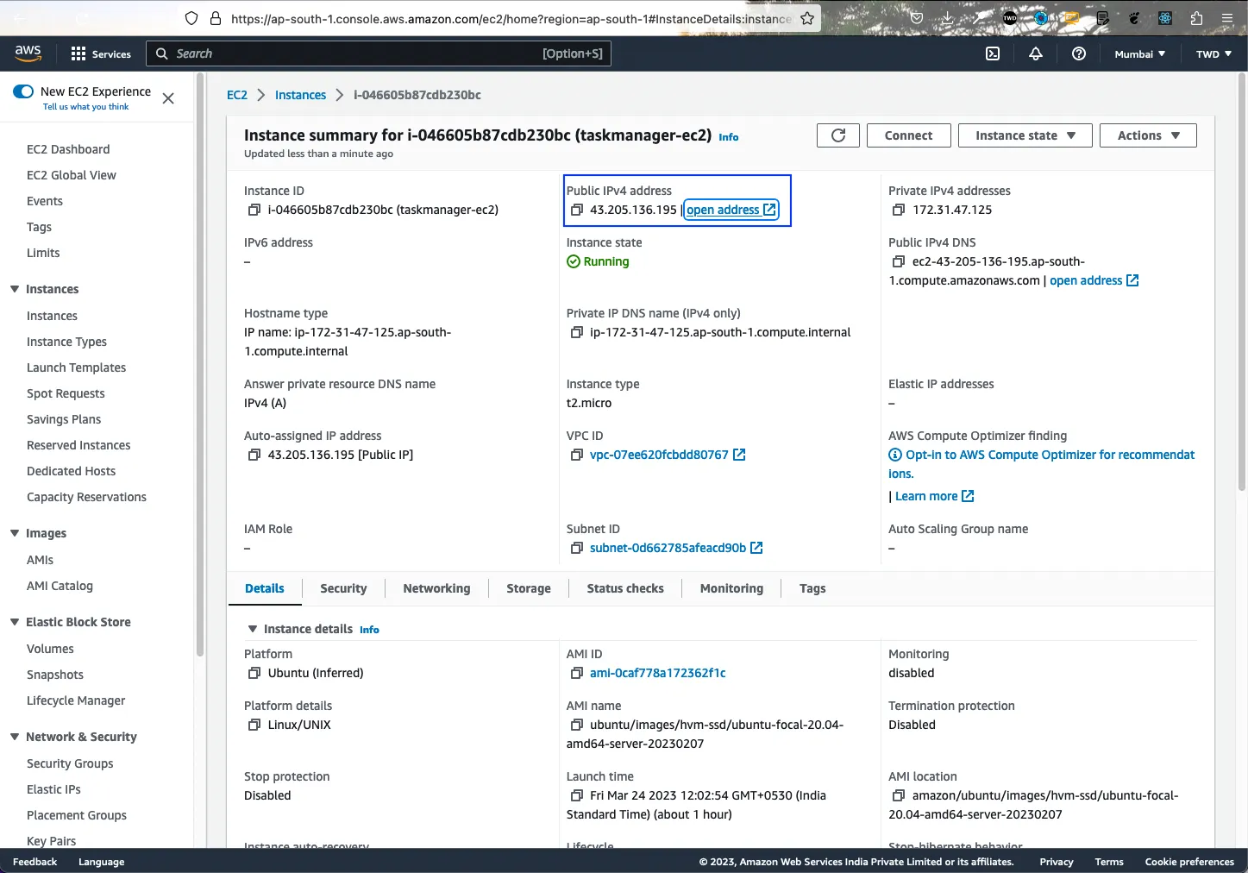Copy the Private IPv4 address 172.31.47.125
The height and width of the screenshot is (873, 1248).
click(899, 210)
